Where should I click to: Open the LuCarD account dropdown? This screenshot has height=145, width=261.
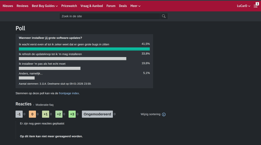[x=244, y=6]
